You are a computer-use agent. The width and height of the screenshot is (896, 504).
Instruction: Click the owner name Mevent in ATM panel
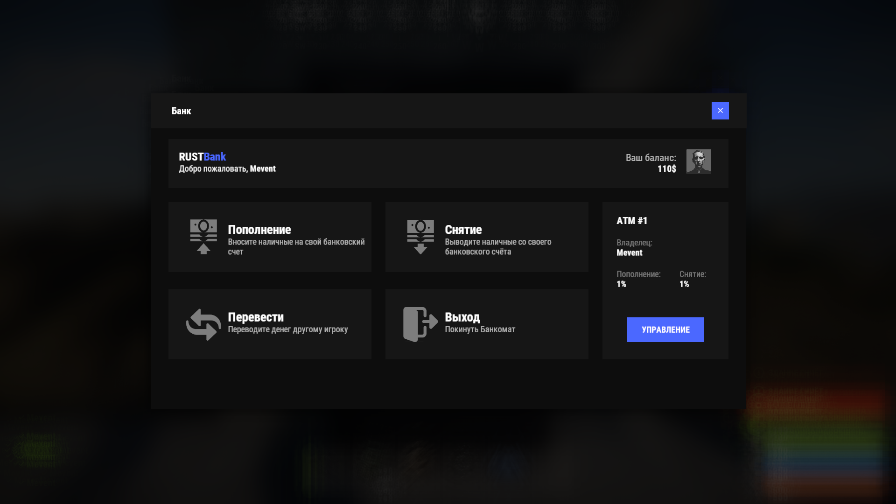click(629, 252)
